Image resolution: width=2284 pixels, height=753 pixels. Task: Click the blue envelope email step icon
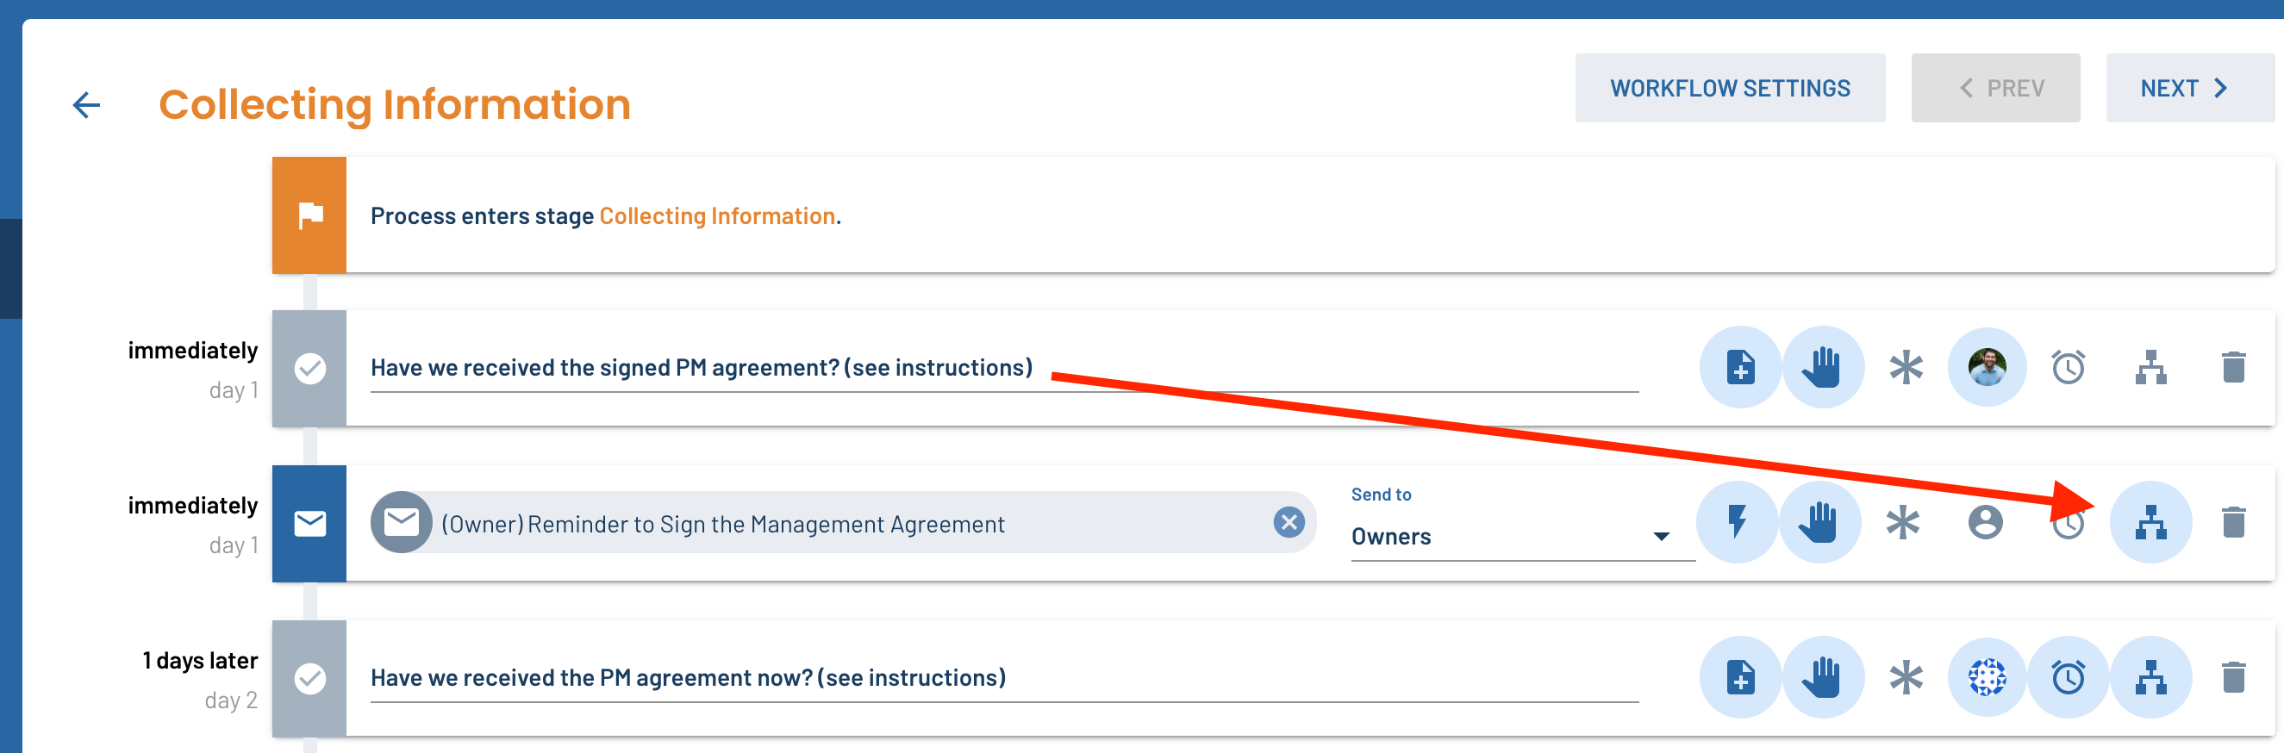point(309,523)
